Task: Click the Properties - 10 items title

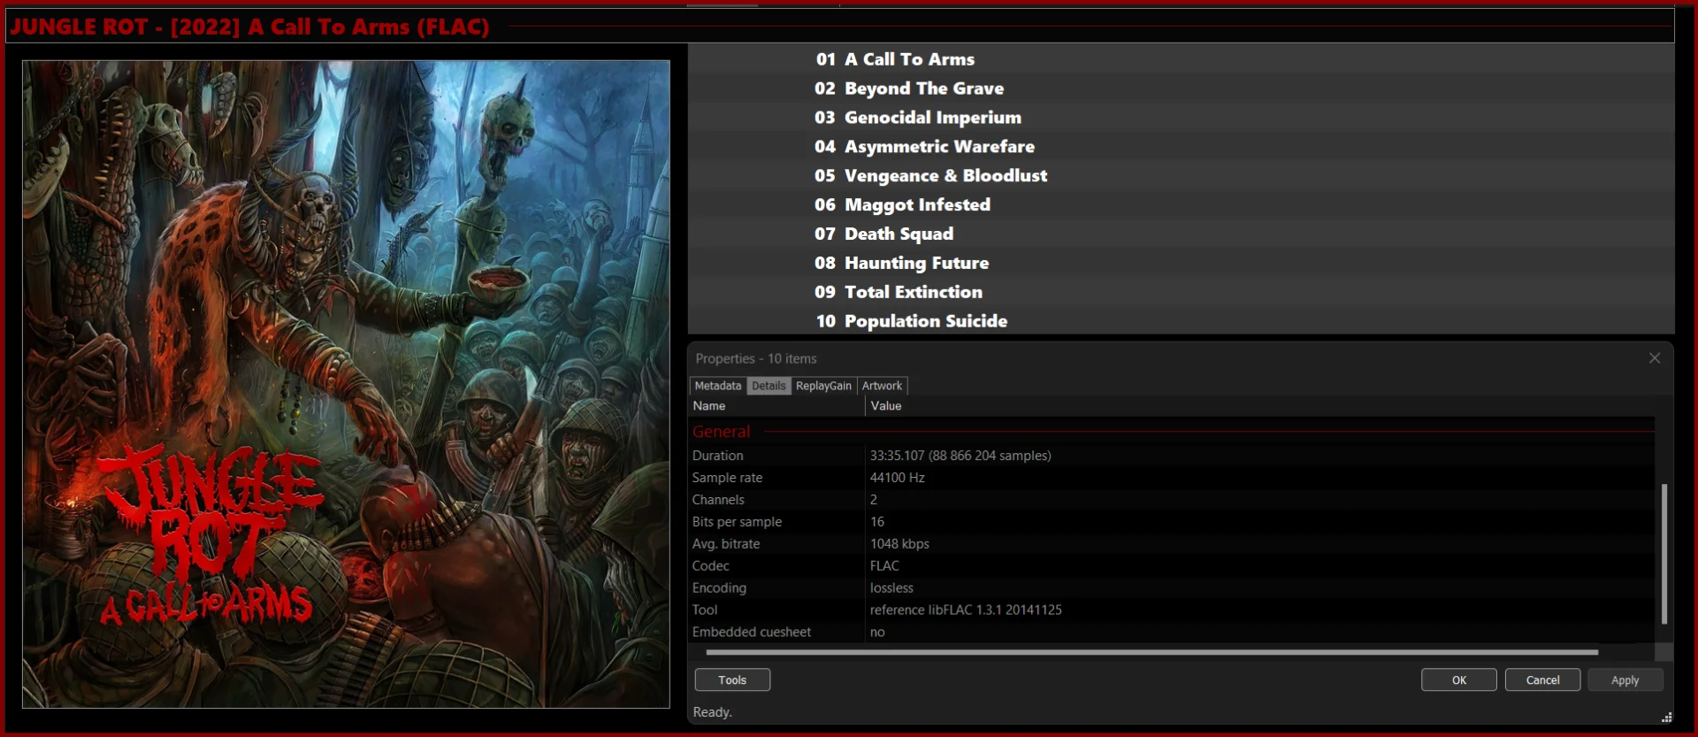Action: (x=755, y=358)
